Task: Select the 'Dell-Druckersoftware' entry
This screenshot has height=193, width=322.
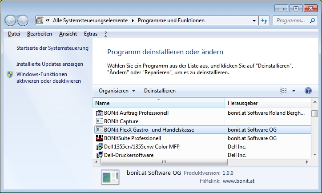Action: tap(129, 155)
